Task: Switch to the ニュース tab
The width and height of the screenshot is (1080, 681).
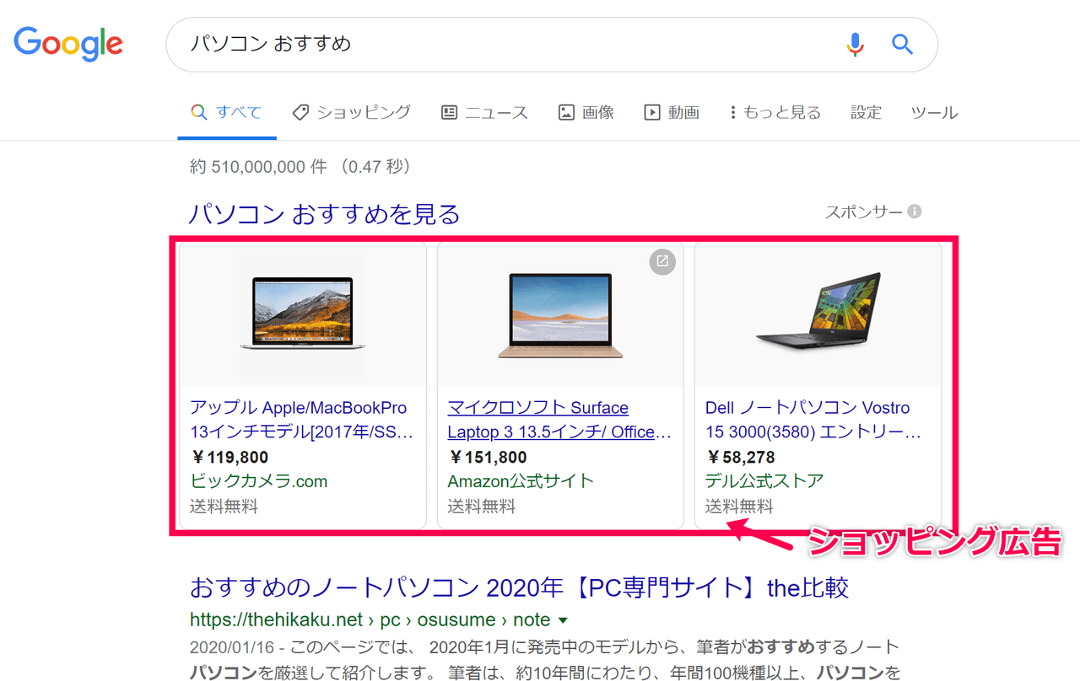Action: pos(485,112)
